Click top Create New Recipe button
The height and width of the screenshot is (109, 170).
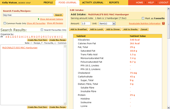point(58,40)
